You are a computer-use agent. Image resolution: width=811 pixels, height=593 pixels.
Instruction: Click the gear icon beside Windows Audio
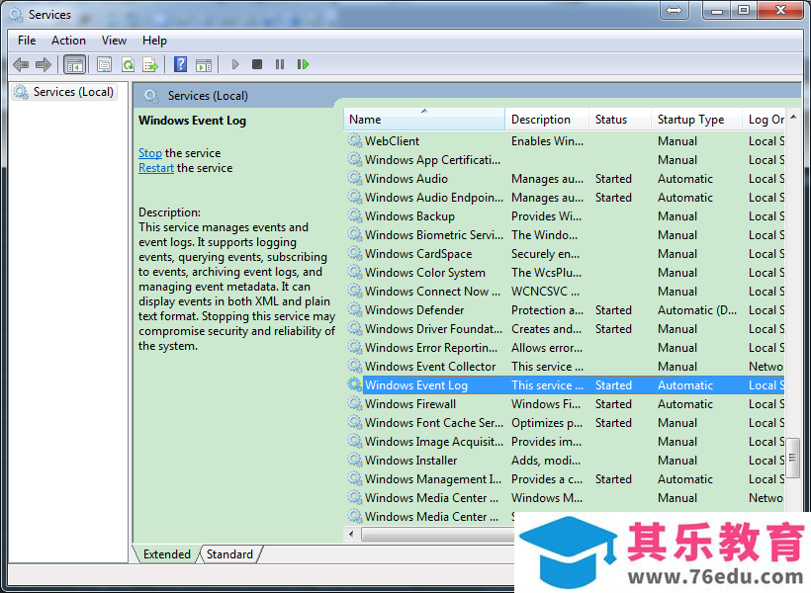355,178
